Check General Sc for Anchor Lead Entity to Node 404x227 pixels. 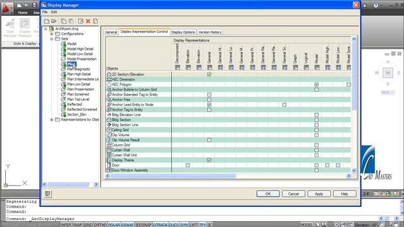coord(284,105)
